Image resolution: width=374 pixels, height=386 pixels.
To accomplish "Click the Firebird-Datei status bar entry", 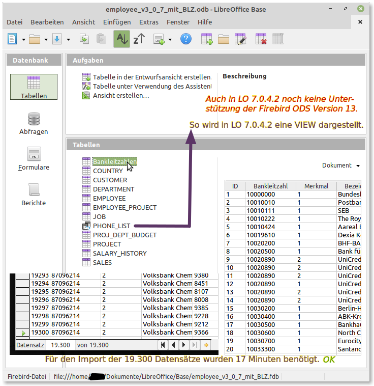I will [27, 376].
